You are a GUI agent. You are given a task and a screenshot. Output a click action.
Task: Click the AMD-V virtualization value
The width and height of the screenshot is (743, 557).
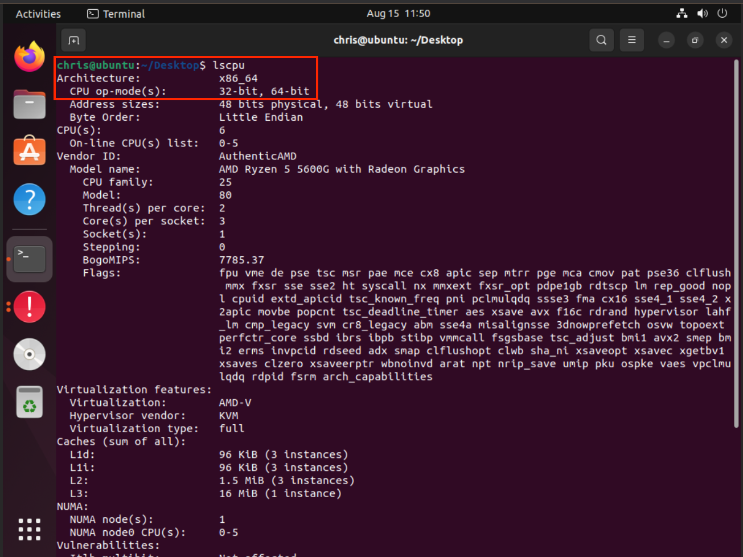pyautogui.click(x=235, y=403)
